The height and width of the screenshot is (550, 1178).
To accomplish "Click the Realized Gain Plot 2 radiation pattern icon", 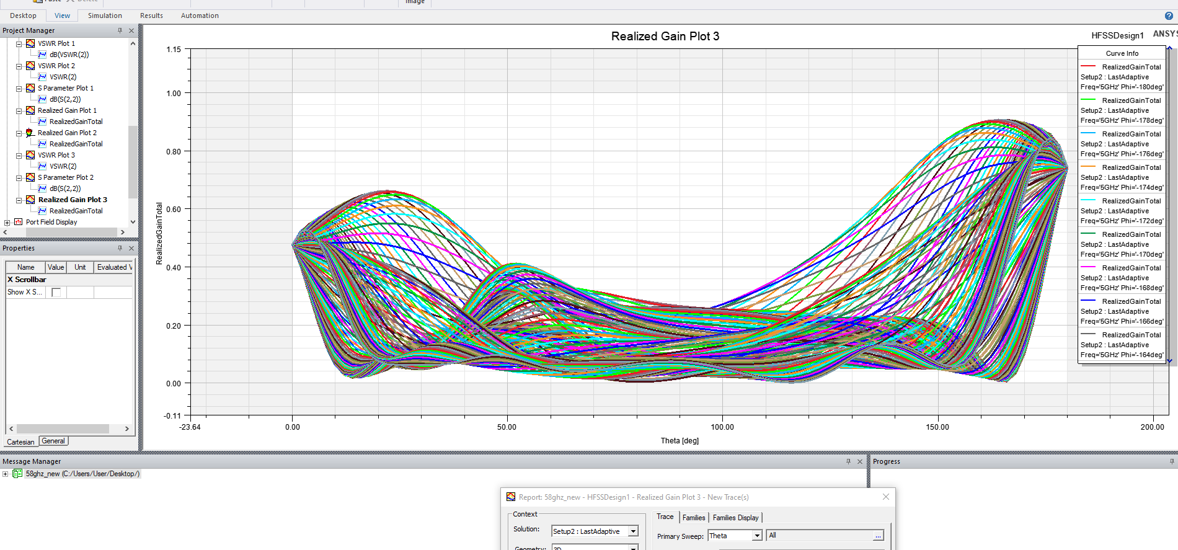I will pyautogui.click(x=30, y=133).
